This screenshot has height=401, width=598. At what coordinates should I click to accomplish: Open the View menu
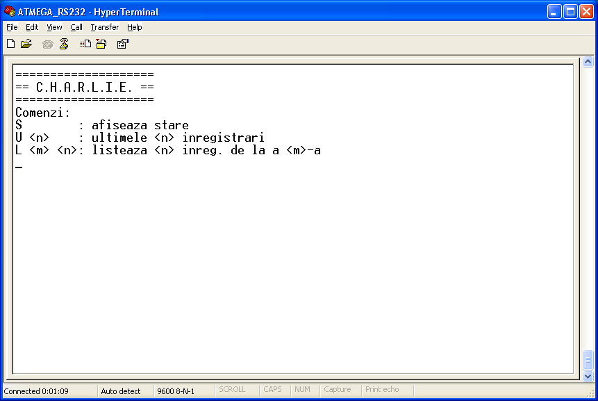[54, 27]
